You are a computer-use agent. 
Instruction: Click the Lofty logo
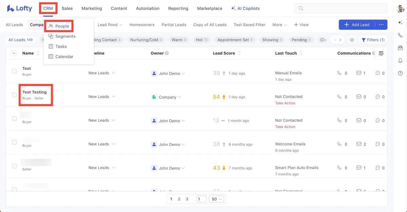tap(19, 8)
